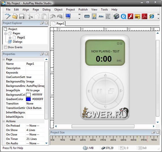
Task: Select Dialogs in Project Explorer
Action: [x=17, y=42]
